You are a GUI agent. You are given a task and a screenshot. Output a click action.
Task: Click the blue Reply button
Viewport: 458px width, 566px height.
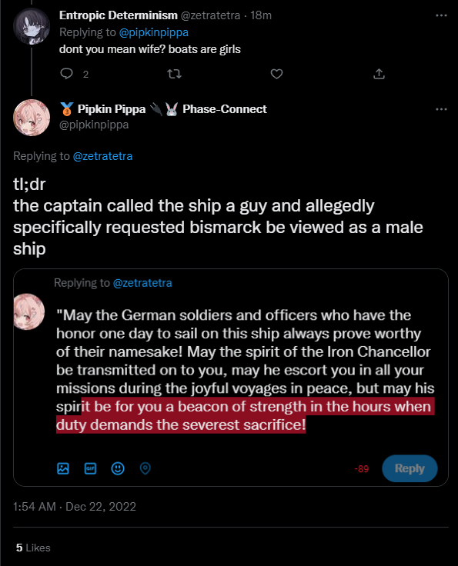[410, 468]
